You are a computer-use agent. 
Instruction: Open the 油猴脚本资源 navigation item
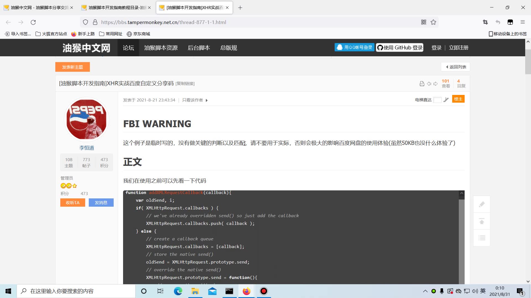click(161, 48)
